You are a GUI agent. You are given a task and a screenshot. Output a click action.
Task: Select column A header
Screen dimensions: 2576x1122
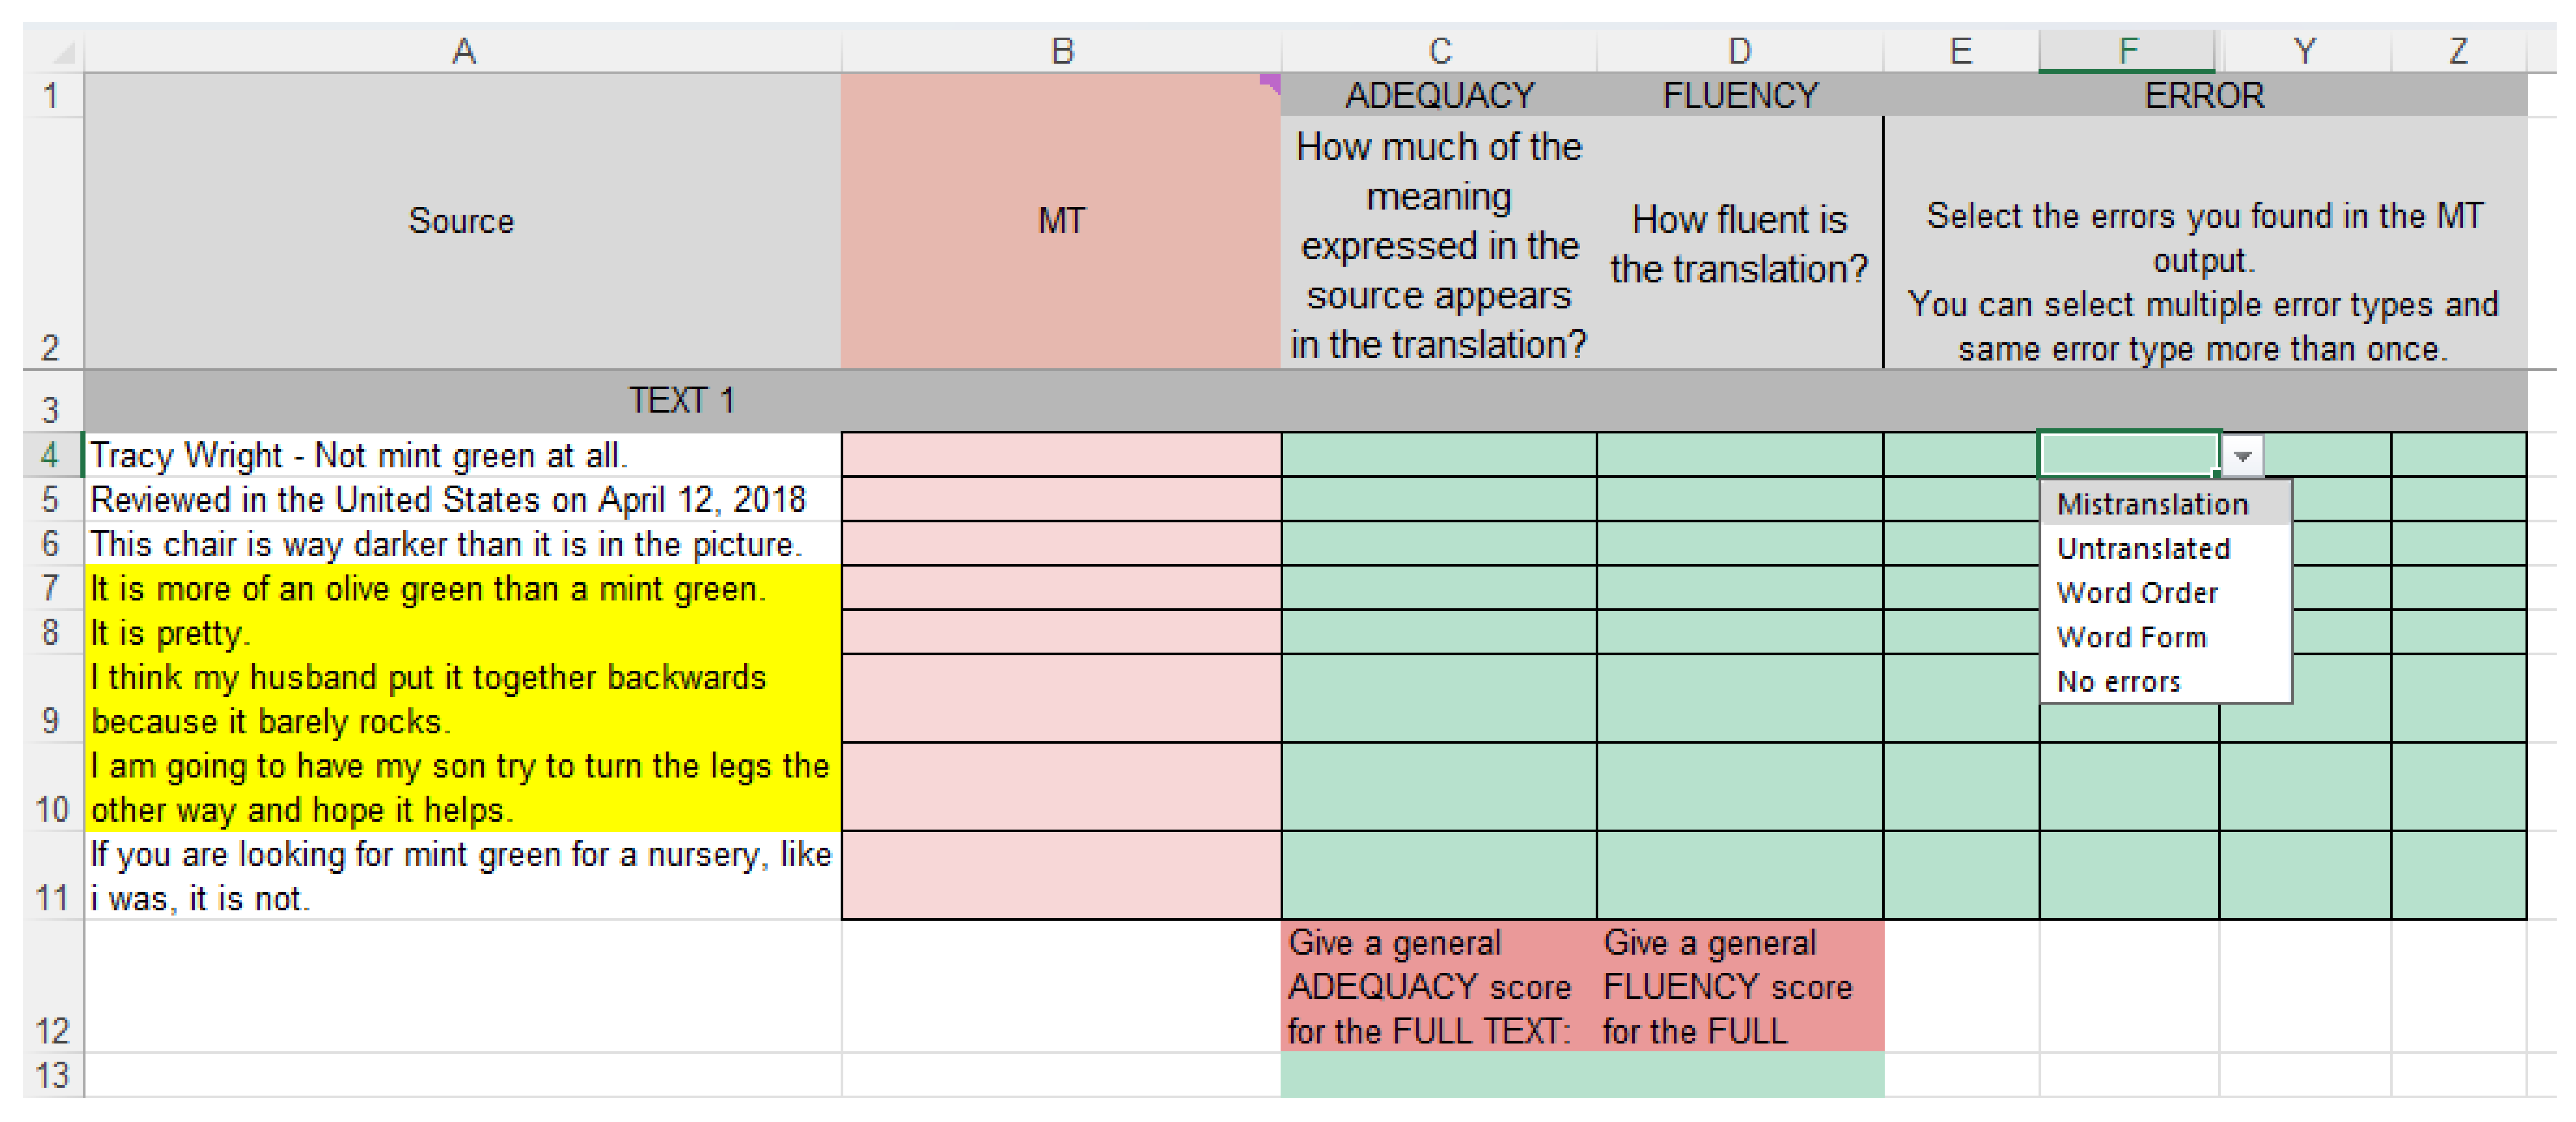pyautogui.click(x=463, y=51)
